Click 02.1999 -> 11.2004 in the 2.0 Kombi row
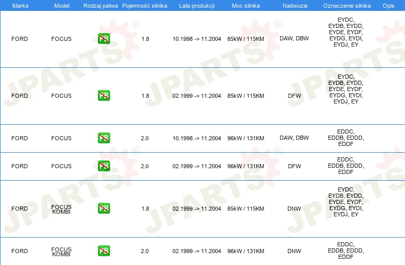Screen dimensions: 405x265 pyautogui.click(x=197, y=251)
